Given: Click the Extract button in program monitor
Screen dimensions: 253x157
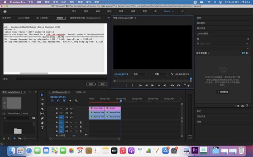Looking at the screenshot, I should 178,85.
